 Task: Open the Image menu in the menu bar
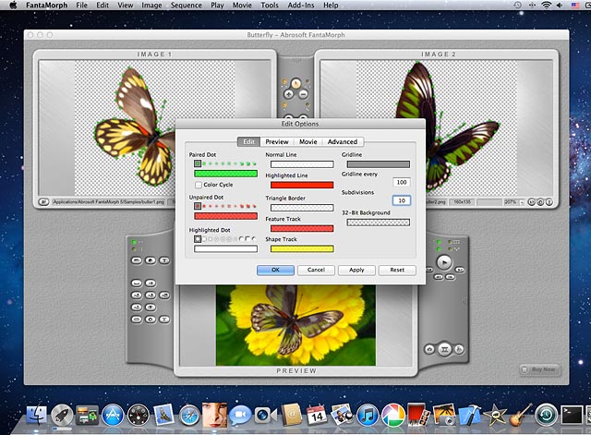[151, 6]
